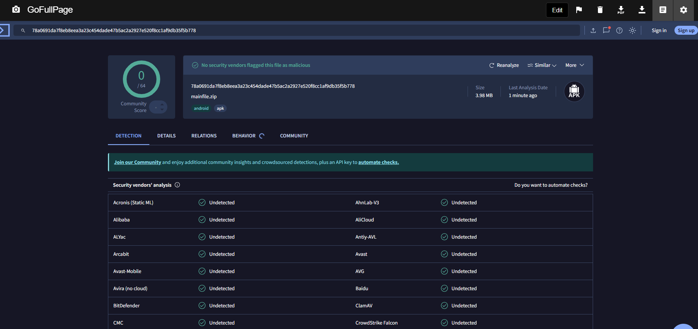
Task: Click the android tag
Action: pos(201,108)
